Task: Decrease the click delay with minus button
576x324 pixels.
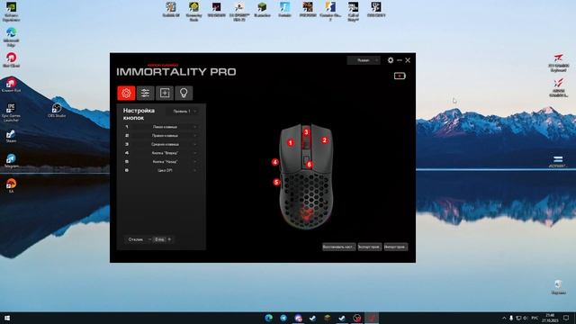Action: click(x=149, y=239)
